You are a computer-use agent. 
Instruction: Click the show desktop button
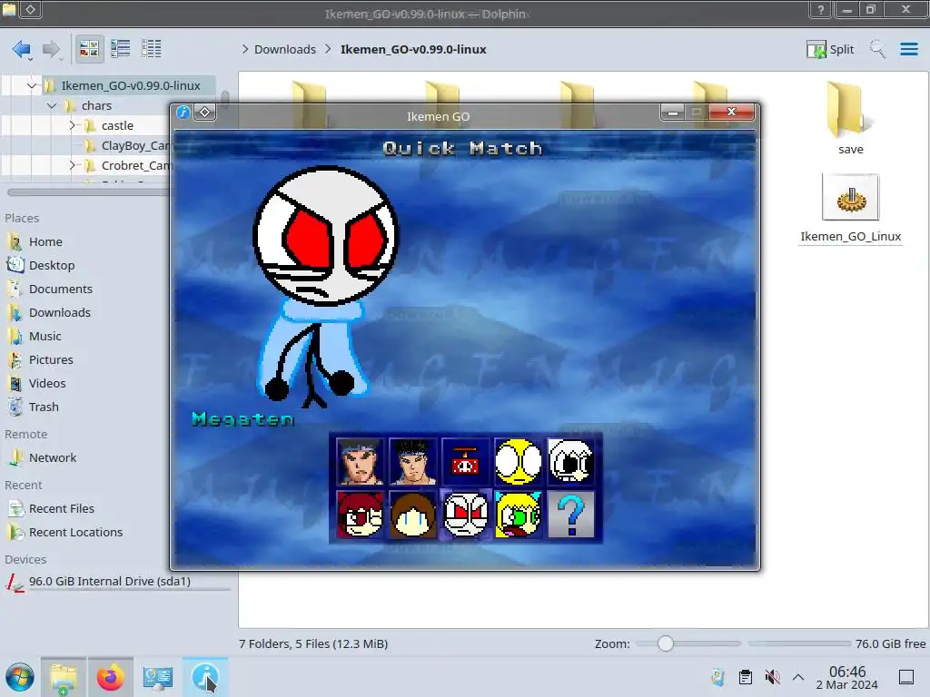(x=906, y=677)
